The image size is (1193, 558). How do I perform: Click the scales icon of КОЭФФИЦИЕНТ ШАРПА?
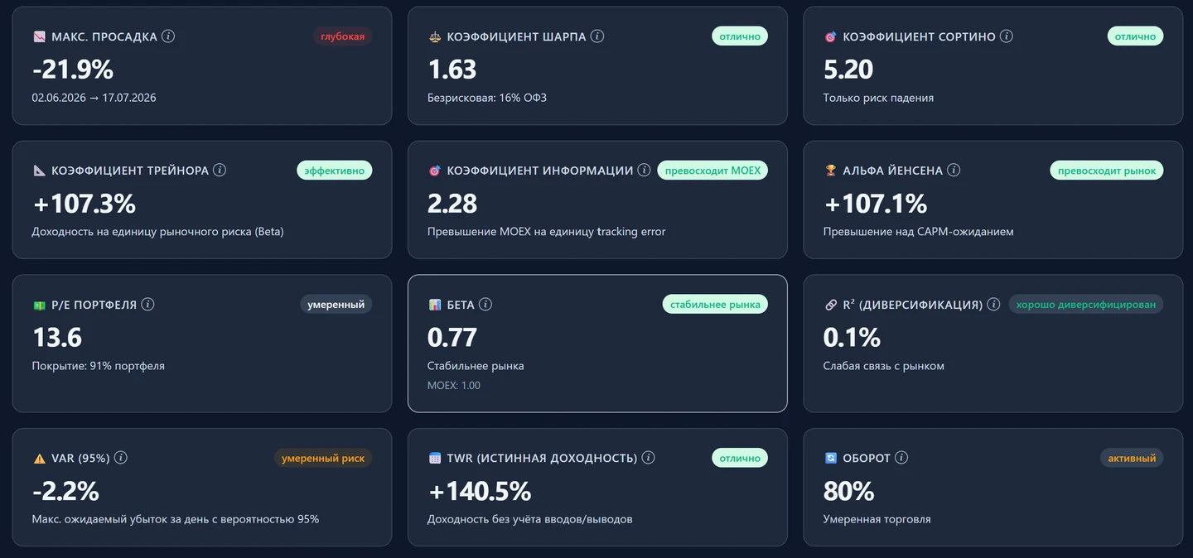435,36
